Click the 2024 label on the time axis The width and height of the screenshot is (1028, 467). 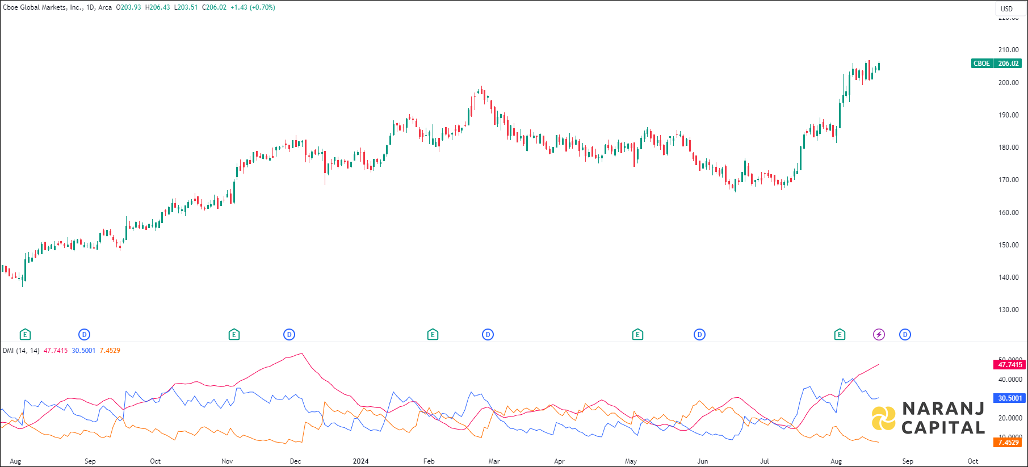(x=360, y=461)
